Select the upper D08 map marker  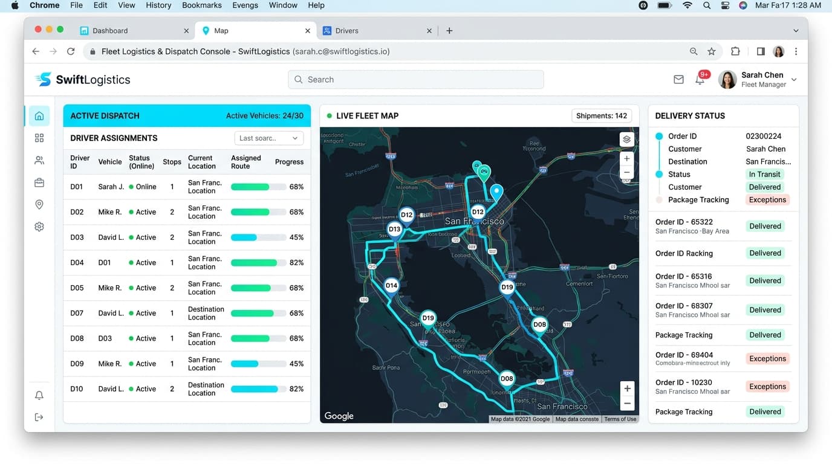(539, 325)
